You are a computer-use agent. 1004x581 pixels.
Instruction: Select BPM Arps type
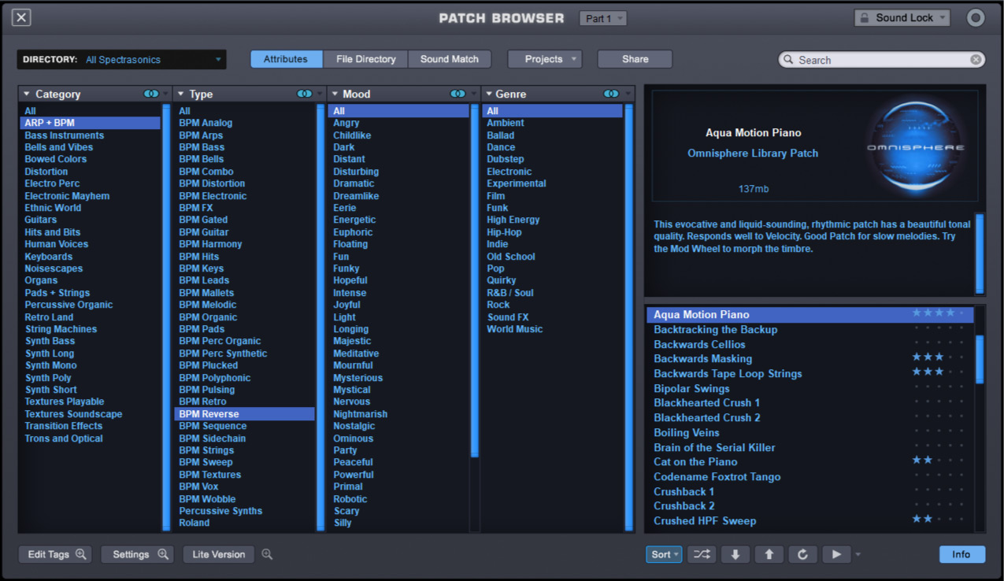(x=244, y=135)
